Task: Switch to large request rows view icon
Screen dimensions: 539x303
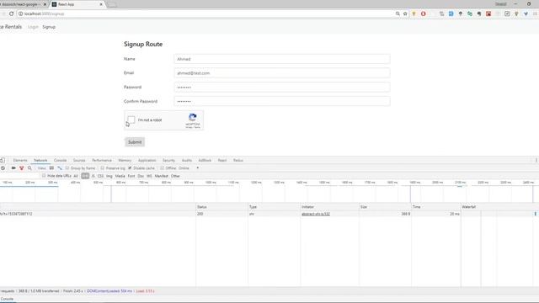Action: [x=51, y=168]
